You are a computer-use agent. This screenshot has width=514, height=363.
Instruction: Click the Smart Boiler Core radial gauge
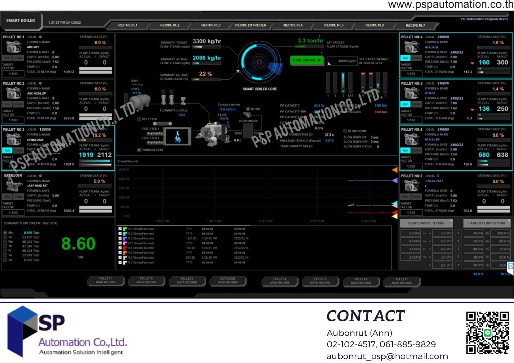[259, 62]
